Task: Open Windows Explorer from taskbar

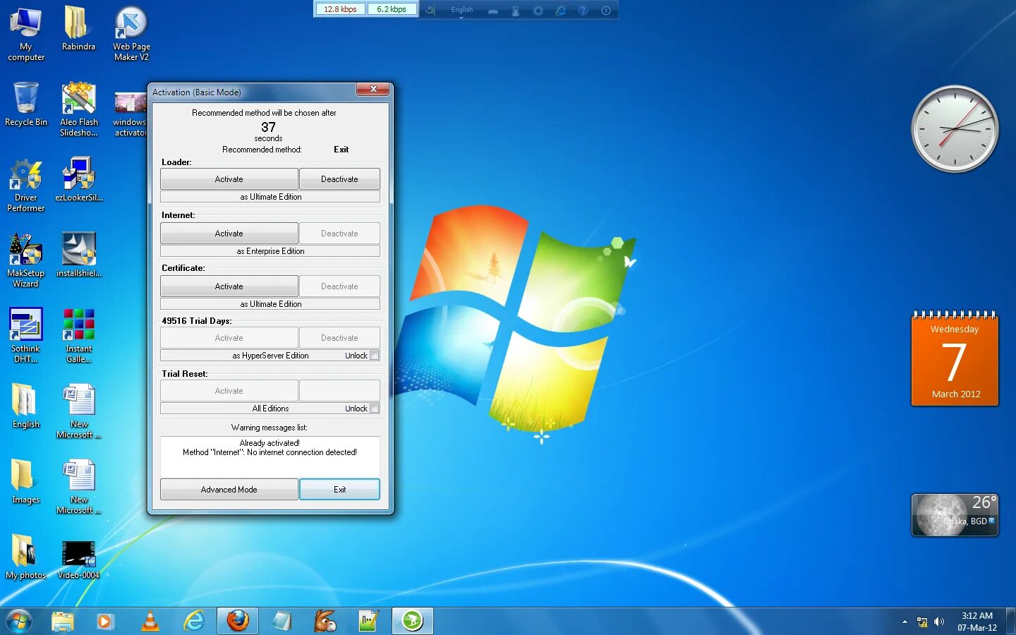Action: (x=63, y=621)
